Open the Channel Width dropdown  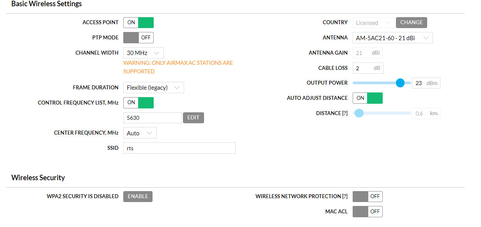[x=143, y=53]
